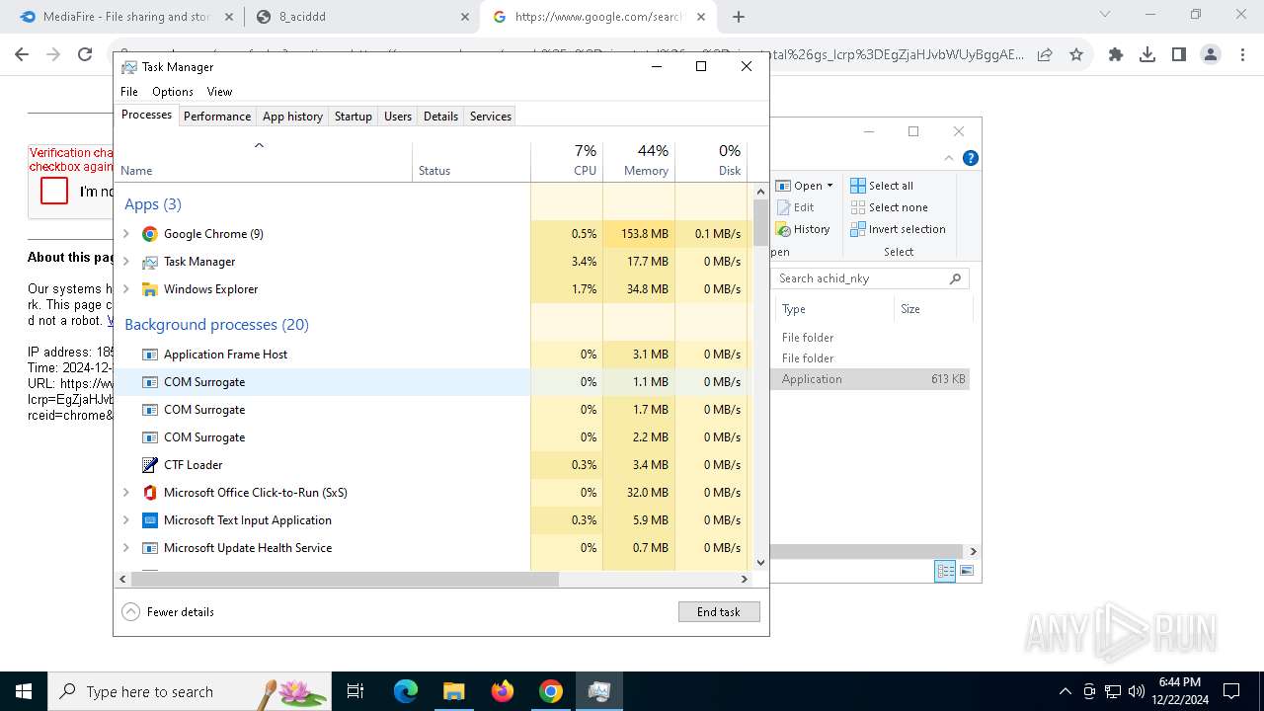Open Task View on the taskbar
Screen dimensions: 1264x711
click(355, 691)
